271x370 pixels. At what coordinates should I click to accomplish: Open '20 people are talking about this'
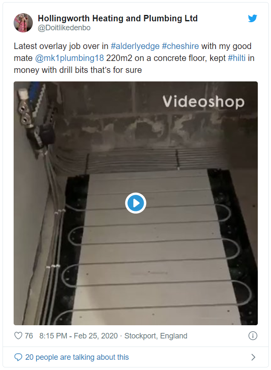click(77, 357)
